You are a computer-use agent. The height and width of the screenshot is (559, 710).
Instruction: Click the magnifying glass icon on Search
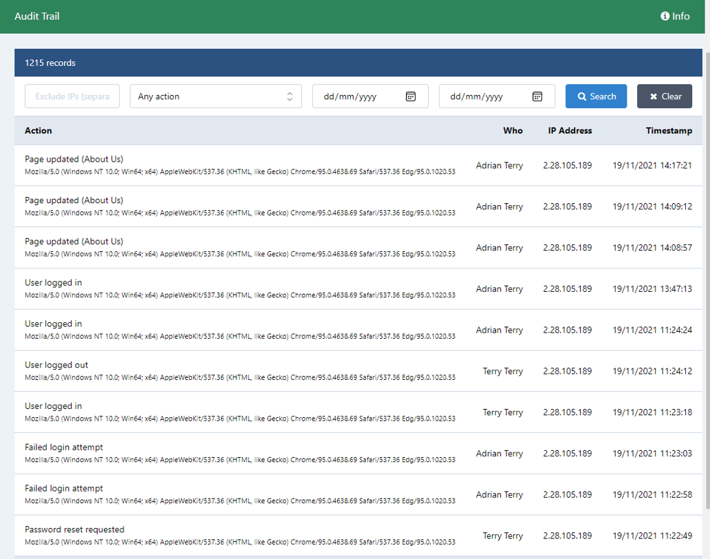582,96
